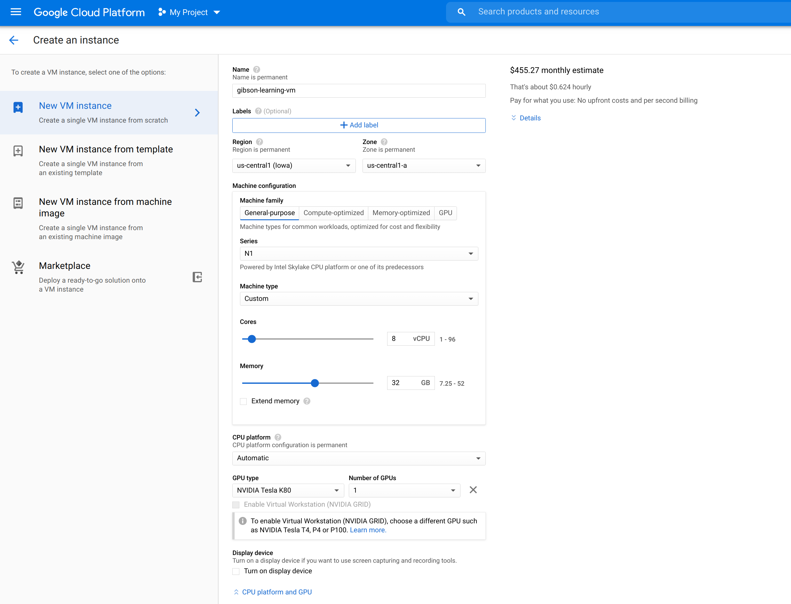
Task: Check Turn on display device
Action: (x=236, y=571)
